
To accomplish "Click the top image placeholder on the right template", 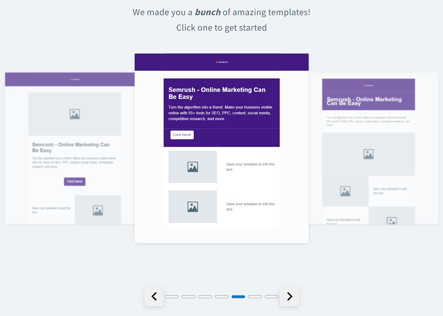I will tap(368, 154).
